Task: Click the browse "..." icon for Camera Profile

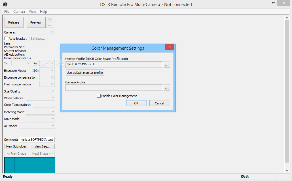Action: pos(167,87)
